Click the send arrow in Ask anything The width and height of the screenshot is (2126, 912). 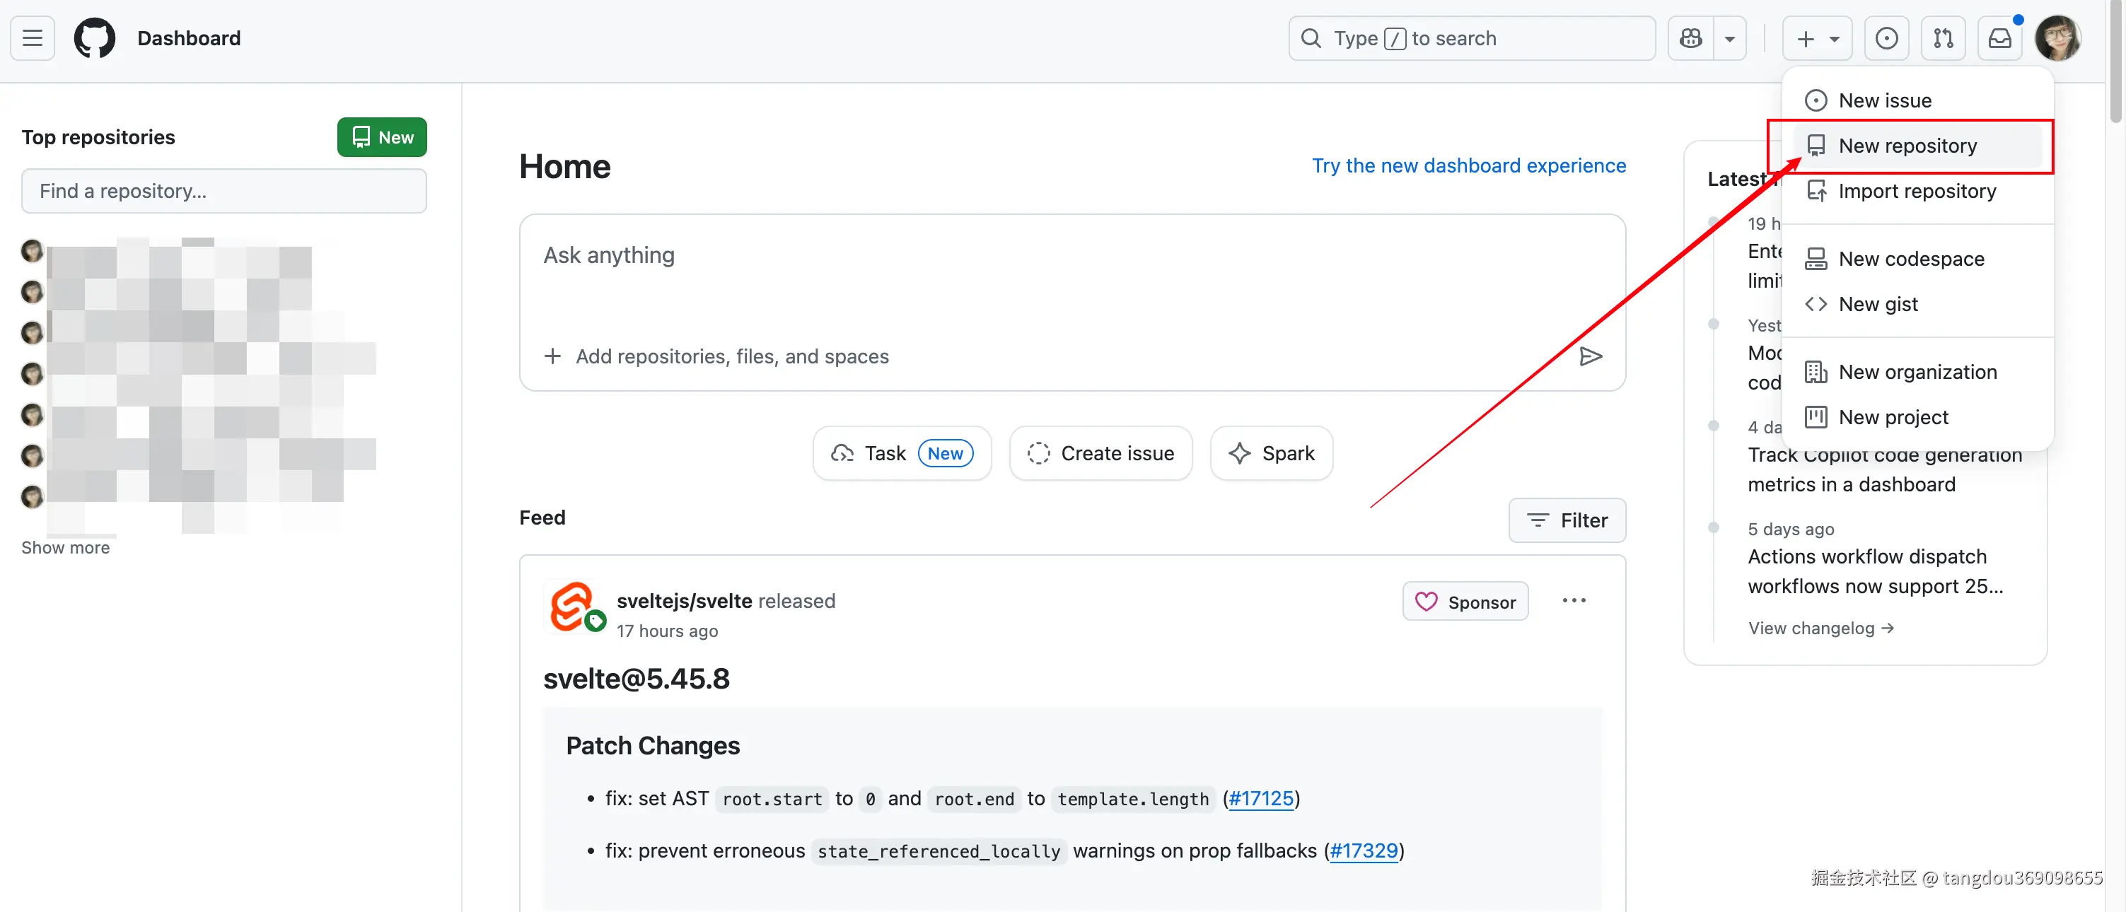pos(1591,356)
